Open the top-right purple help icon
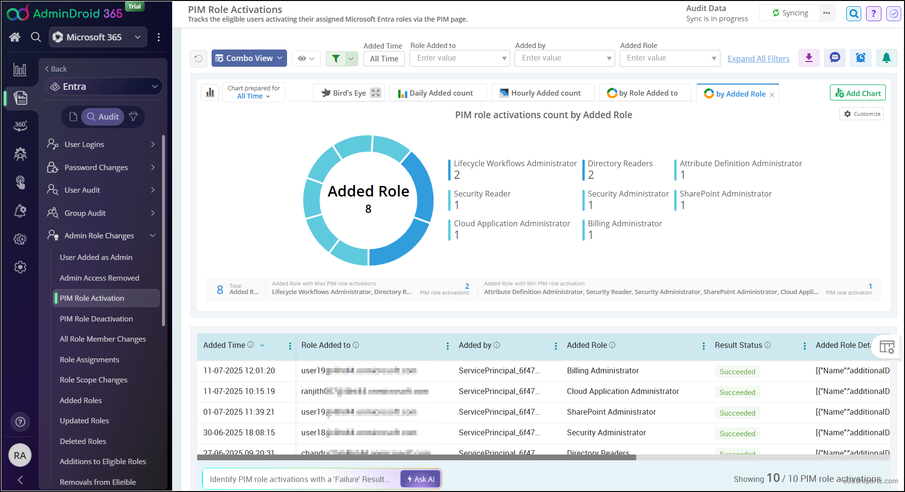 coord(874,13)
